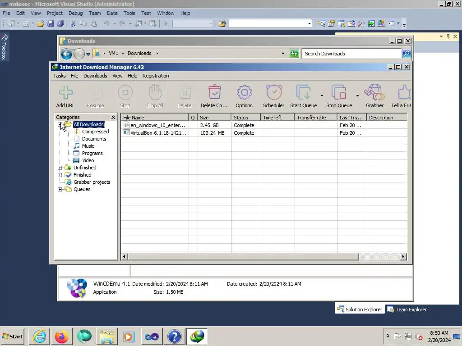Expand the Queues category
This screenshot has height=346, width=462.
coord(60,189)
